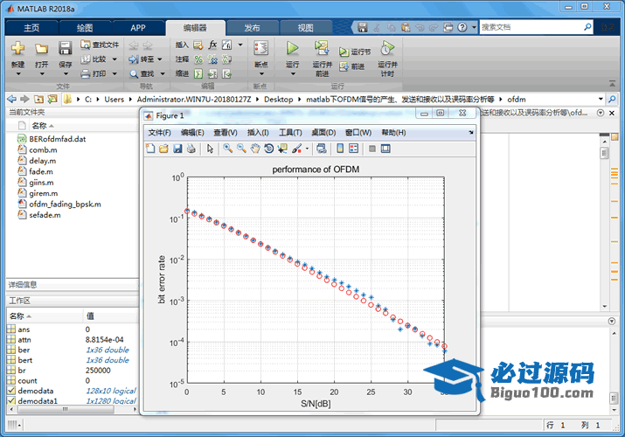Click the comment percent icon in 注释 row
The image size is (625, 437).
pos(198,59)
